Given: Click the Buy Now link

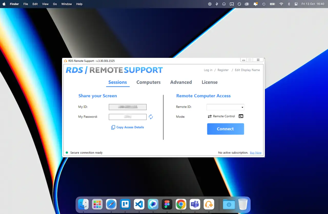Looking at the screenshot, I should tap(255, 153).
